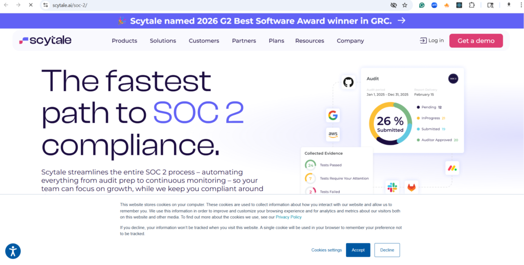Expand the Products navigation menu
524x265 pixels.
(x=124, y=41)
